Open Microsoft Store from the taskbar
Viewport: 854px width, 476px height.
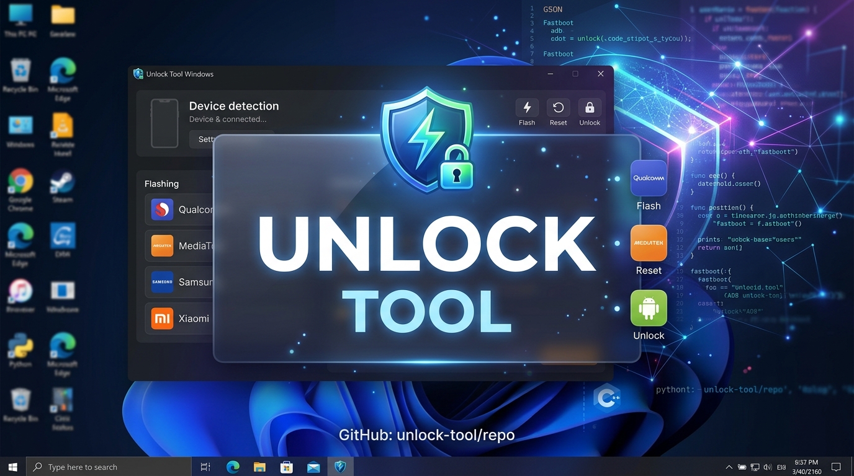point(286,467)
